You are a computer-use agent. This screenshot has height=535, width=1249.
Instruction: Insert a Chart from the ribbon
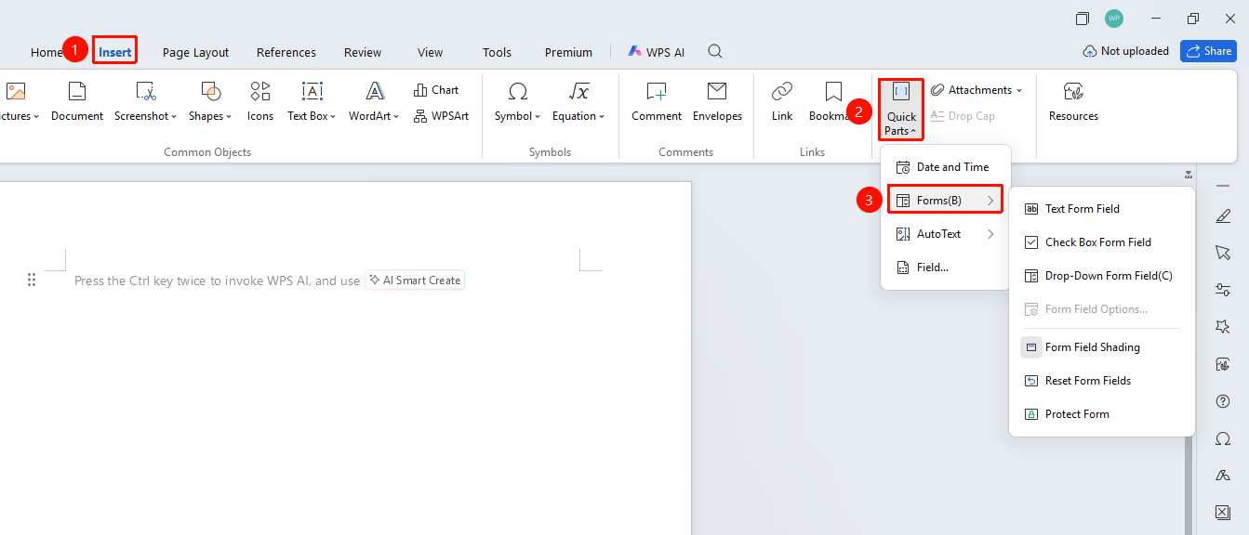tap(435, 90)
